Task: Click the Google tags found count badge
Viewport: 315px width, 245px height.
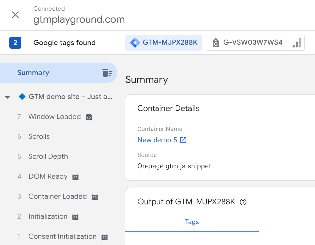Action: click(x=15, y=43)
